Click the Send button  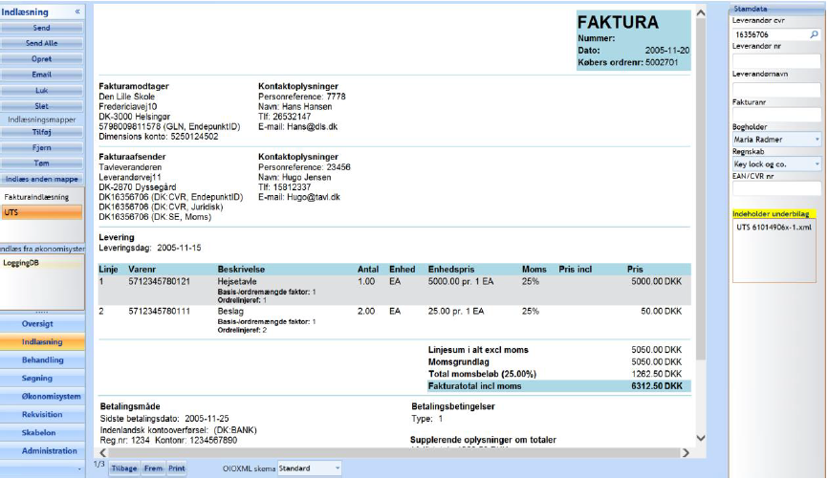pyautogui.click(x=42, y=28)
